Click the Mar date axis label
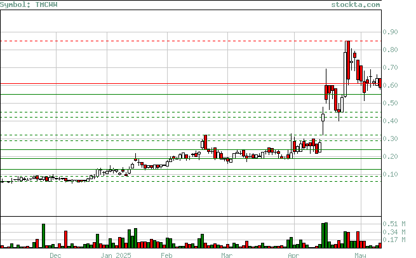Image resolution: width=416 pixels, height=258 pixels. coord(227,255)
